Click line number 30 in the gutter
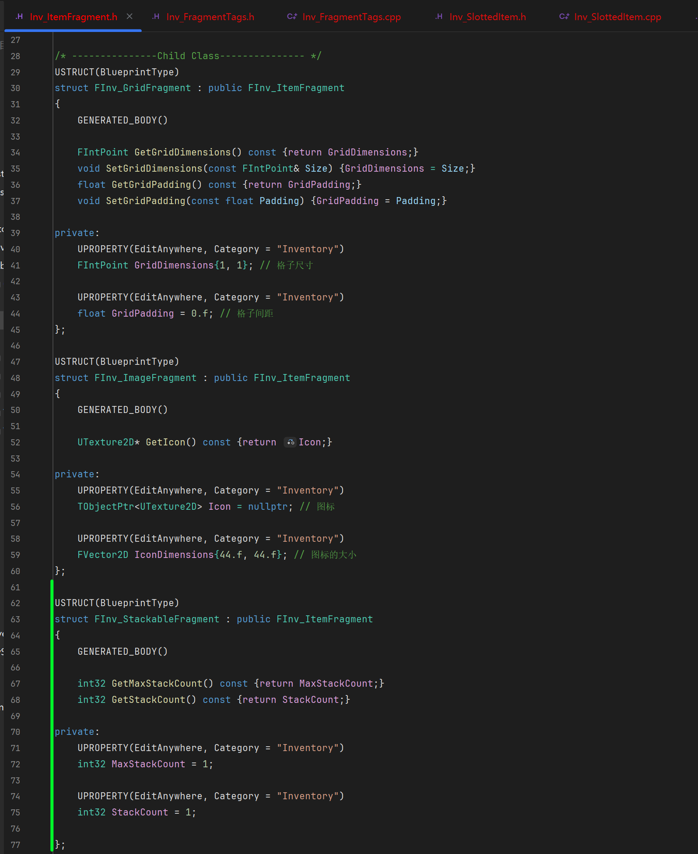698x854 pixels. tap(15, 88)
